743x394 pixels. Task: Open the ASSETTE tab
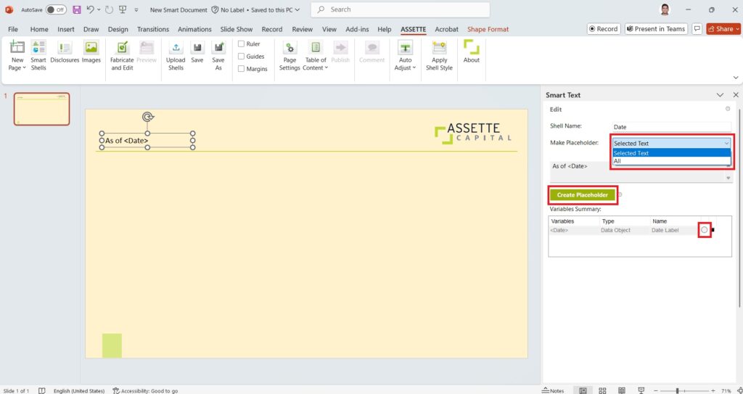tap(414, 30)
